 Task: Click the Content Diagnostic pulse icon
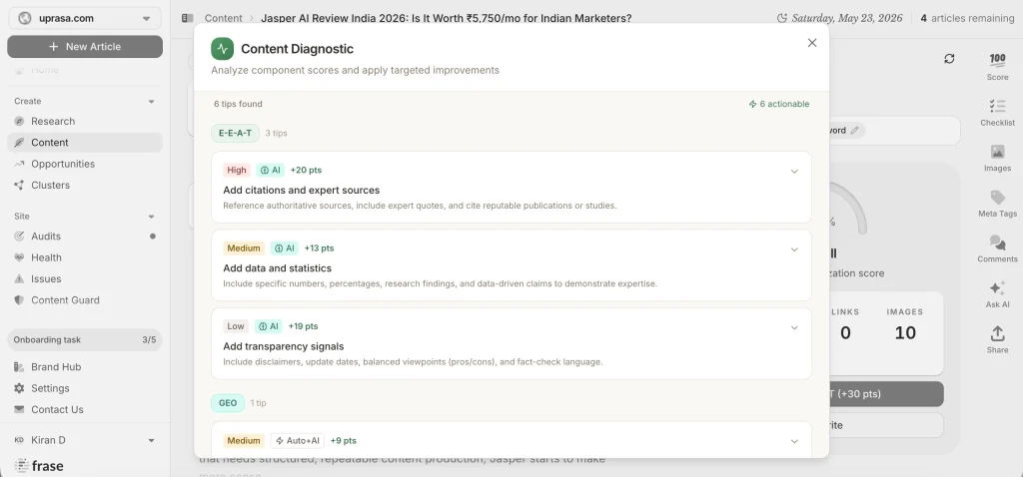click(223, 49)
